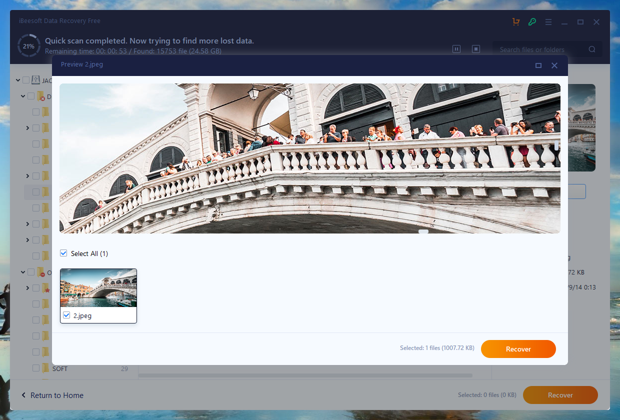Collapse the JAC drive tree node
This screenshot has height=420, width=620.
coord(18,80)
